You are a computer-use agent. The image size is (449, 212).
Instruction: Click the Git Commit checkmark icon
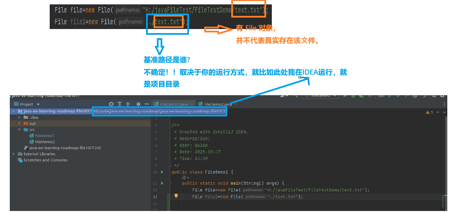(398, 96)
